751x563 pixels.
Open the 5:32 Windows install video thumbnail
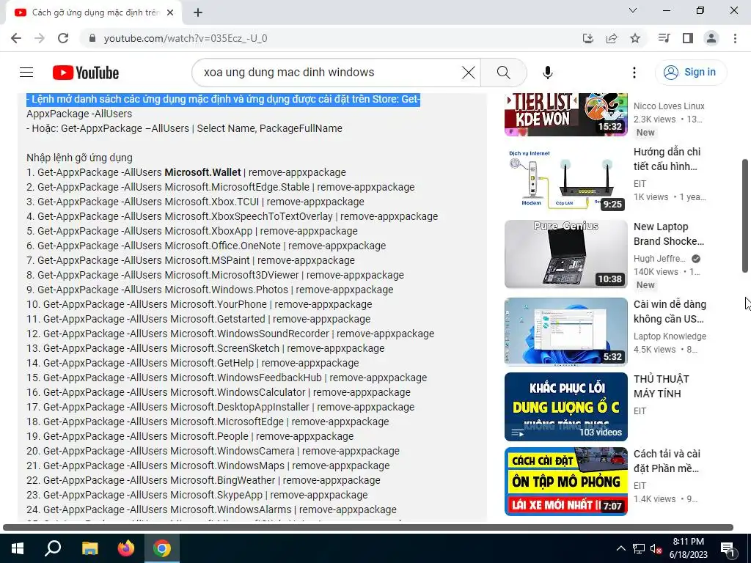click(x=565, y=331)
